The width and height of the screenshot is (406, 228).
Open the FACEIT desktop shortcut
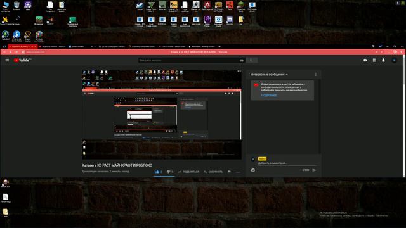coord(50,20)
